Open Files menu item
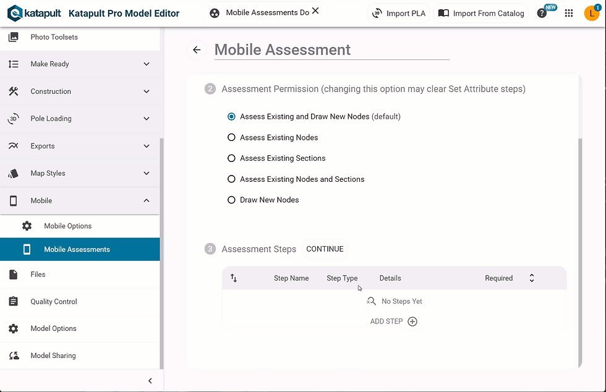This screenshot has height=392, width=606. [x=80, y=275]
